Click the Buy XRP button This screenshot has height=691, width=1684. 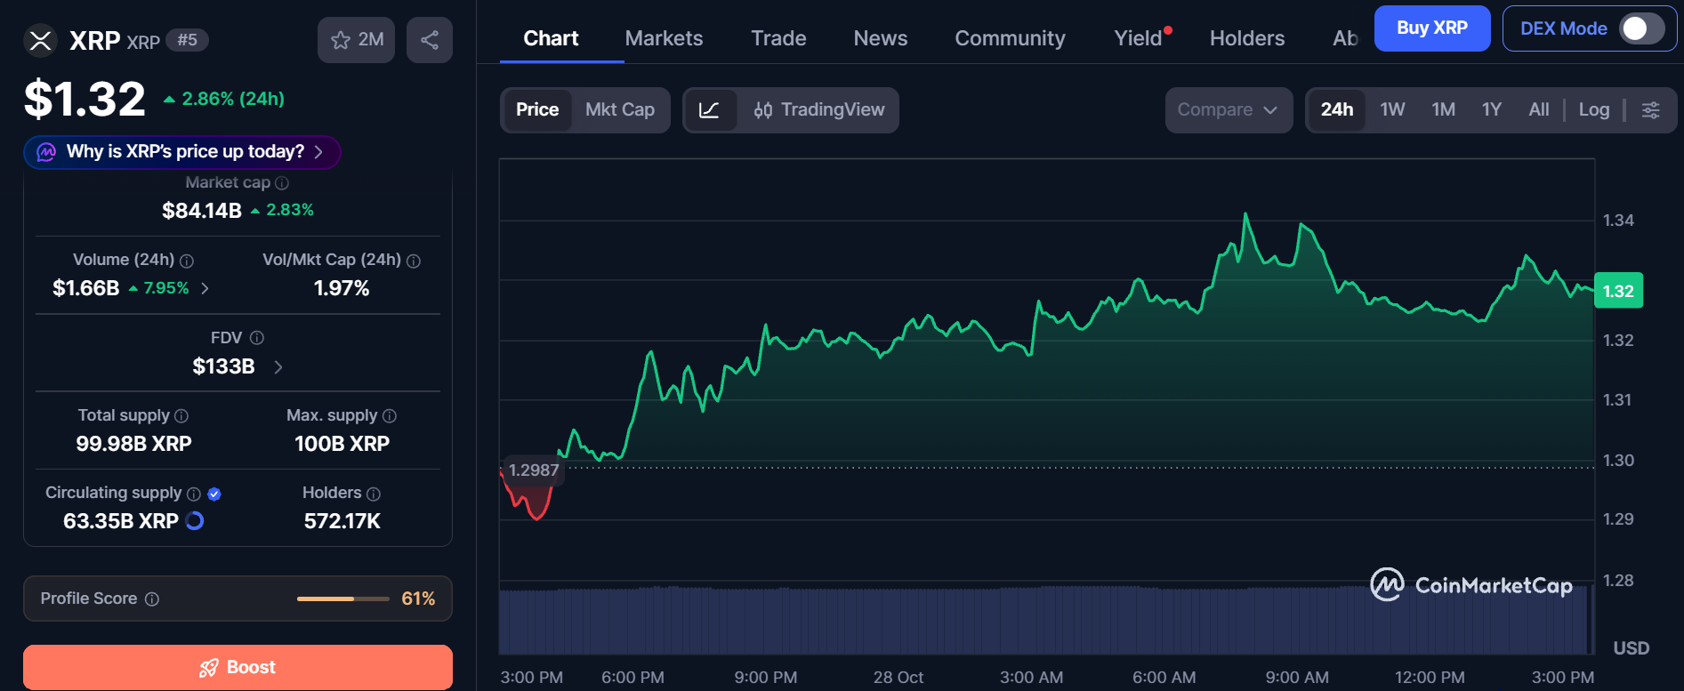pos(1432,28)
